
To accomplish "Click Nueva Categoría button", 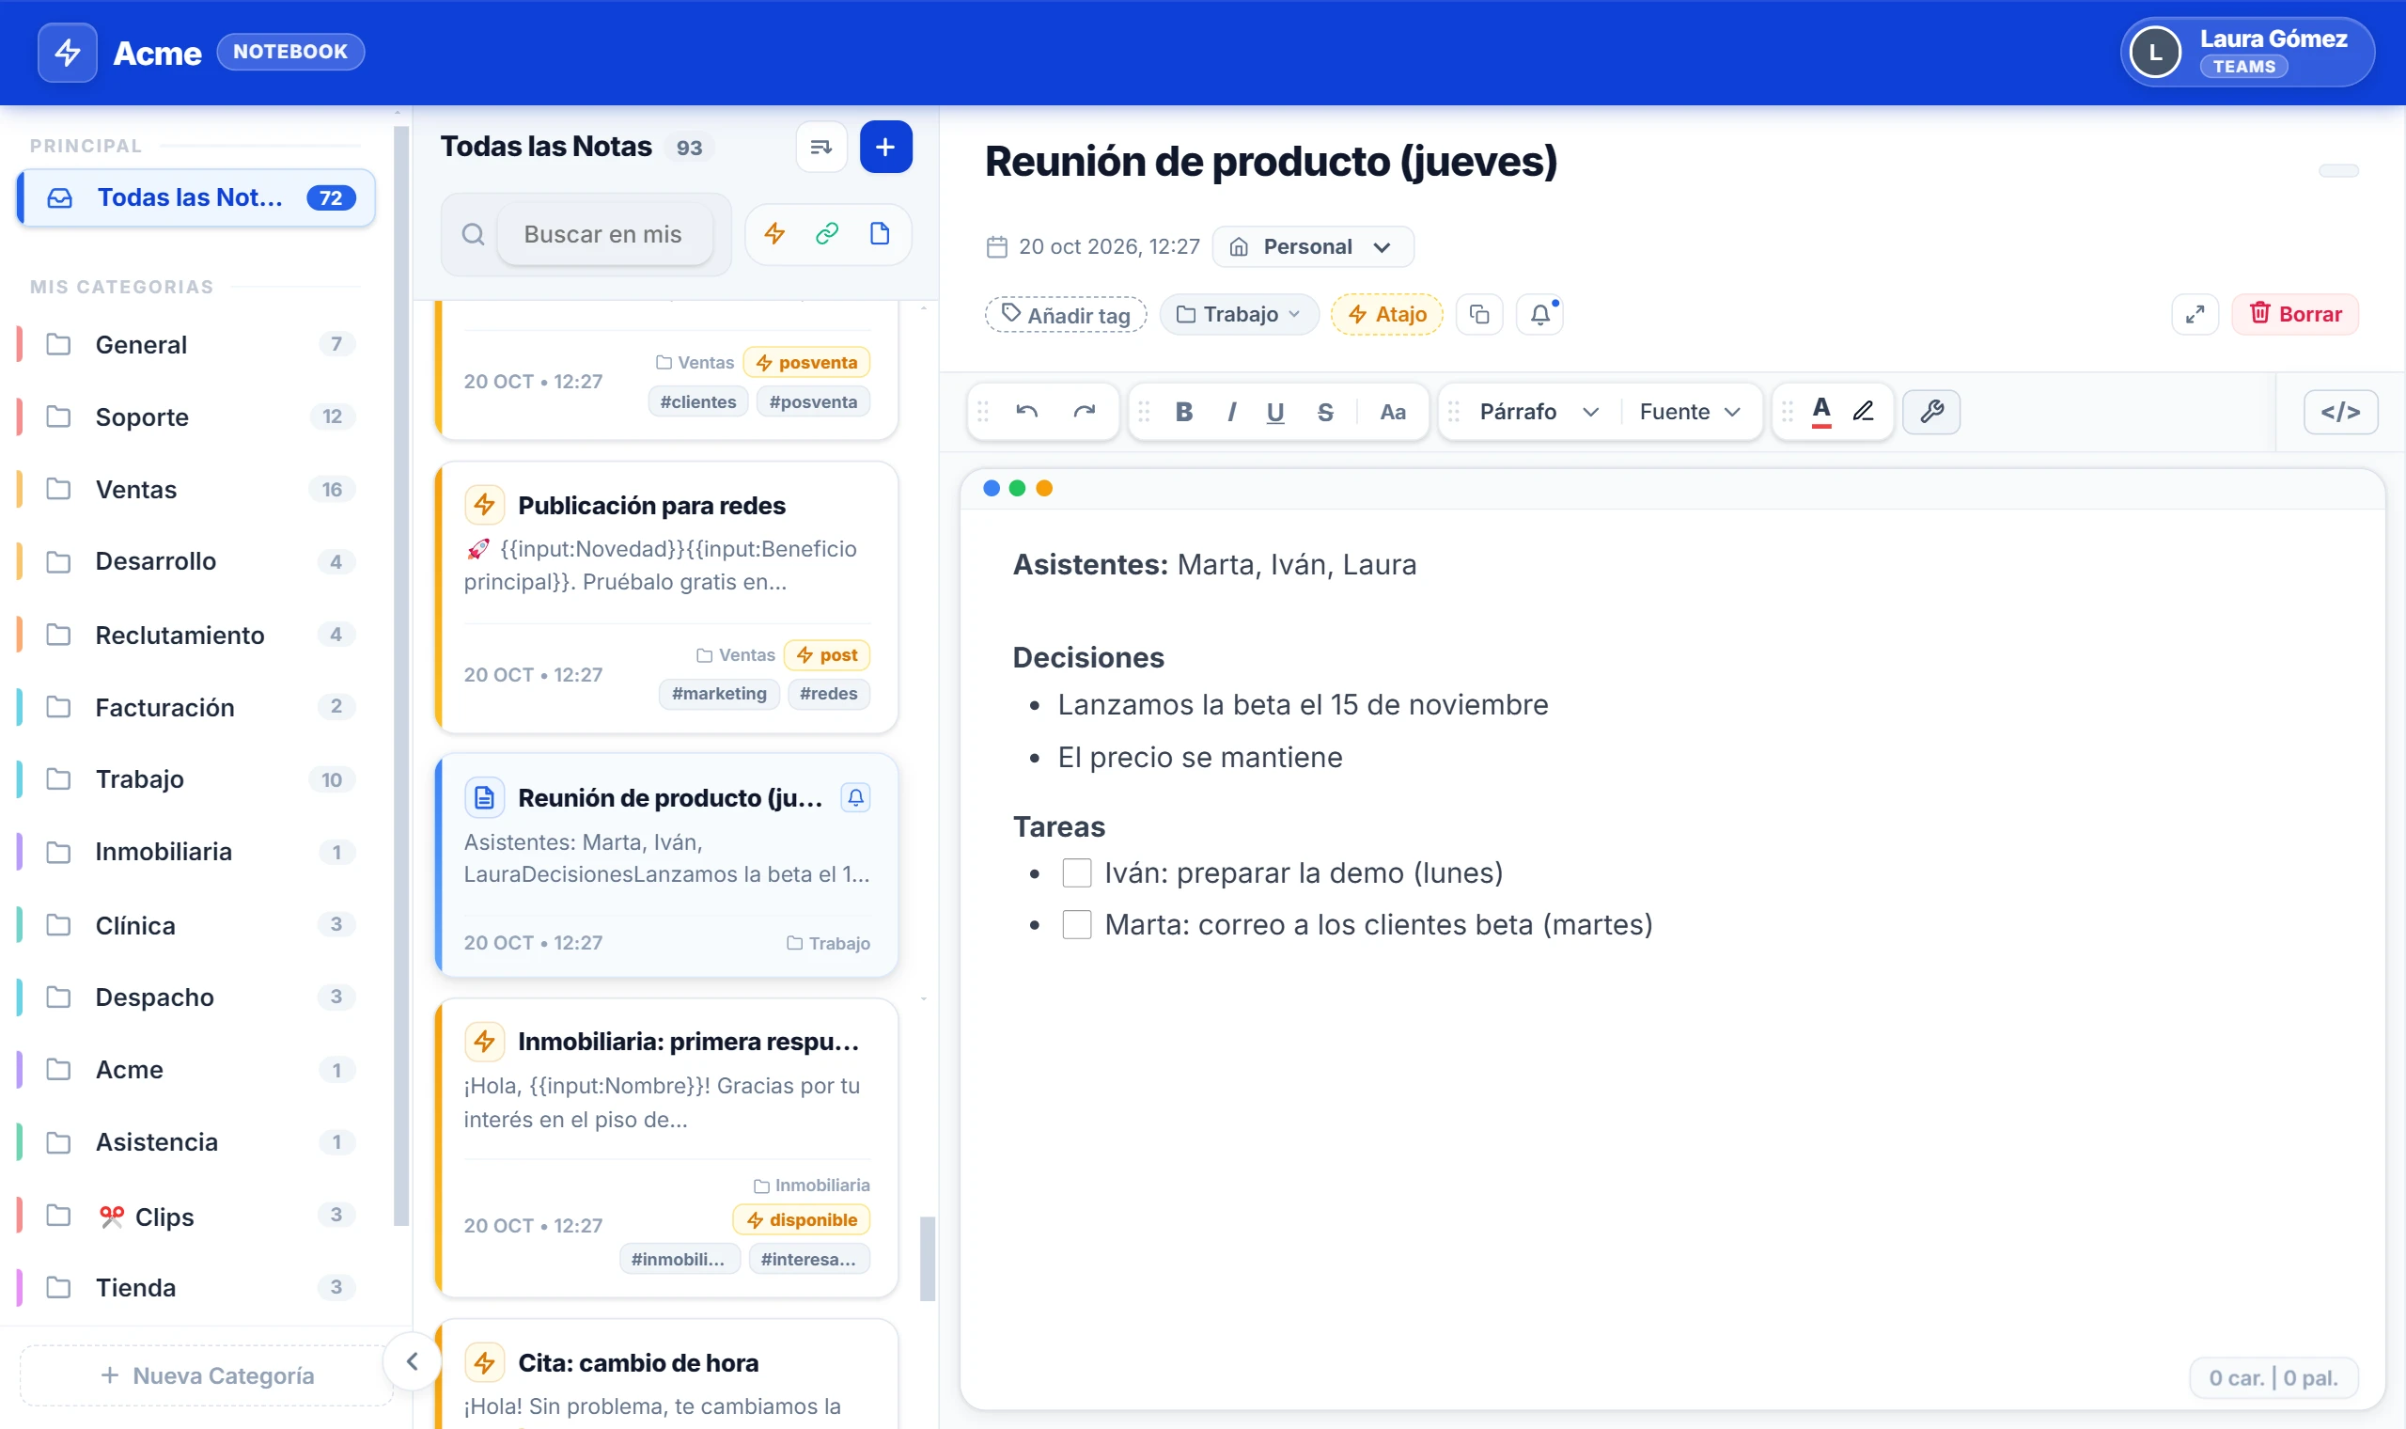I will (x=207, y=1376).
